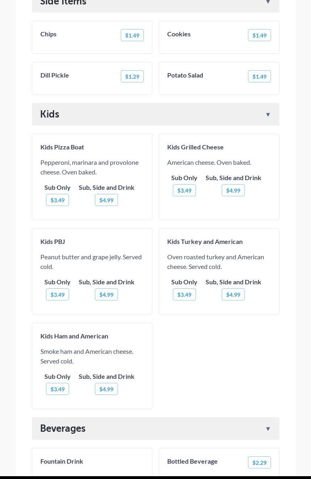Click Kids Ham and American $4.99 combo
Image resolution: width=311 pixels, height=479 pixels.
[106, 389]
